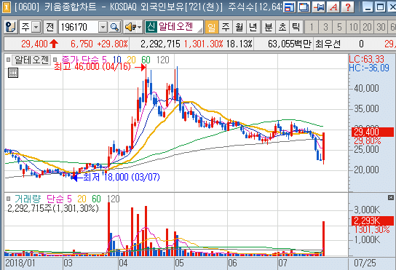
Task: Choose interval button 1
Action: pos(312,27)
